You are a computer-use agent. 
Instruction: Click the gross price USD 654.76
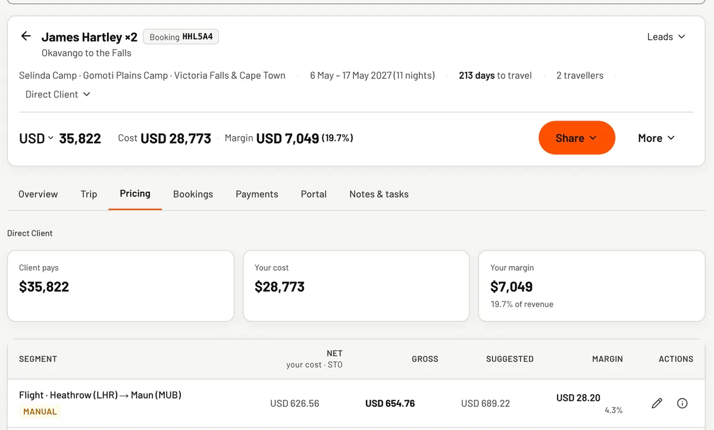tap(390, 403)
